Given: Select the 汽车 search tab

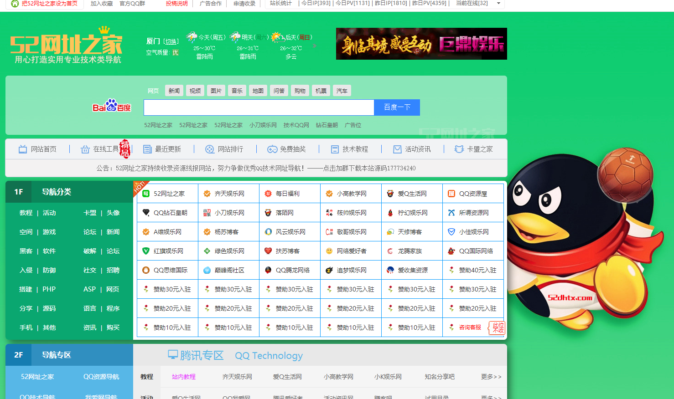Looking at the screenshot, I should (342, 91).
